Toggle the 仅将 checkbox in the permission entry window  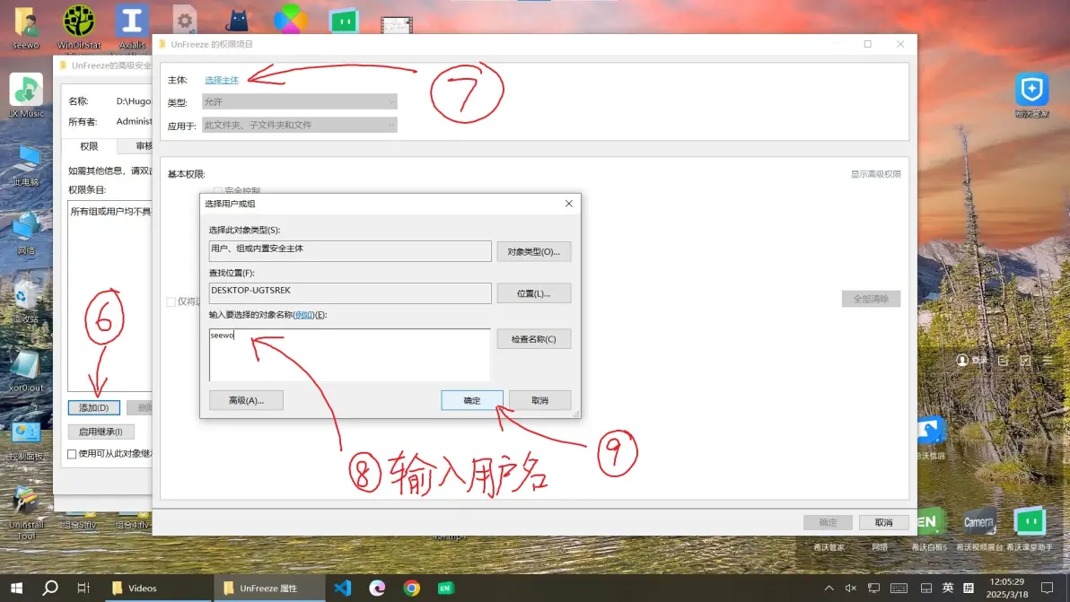171,302
